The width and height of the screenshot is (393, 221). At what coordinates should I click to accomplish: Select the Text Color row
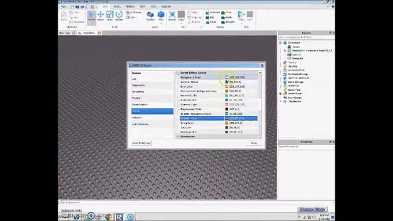click(219, 128)
